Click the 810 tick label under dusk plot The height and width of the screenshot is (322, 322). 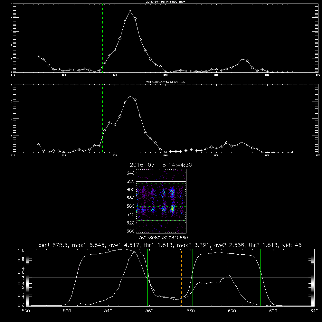tap(13, 156)
